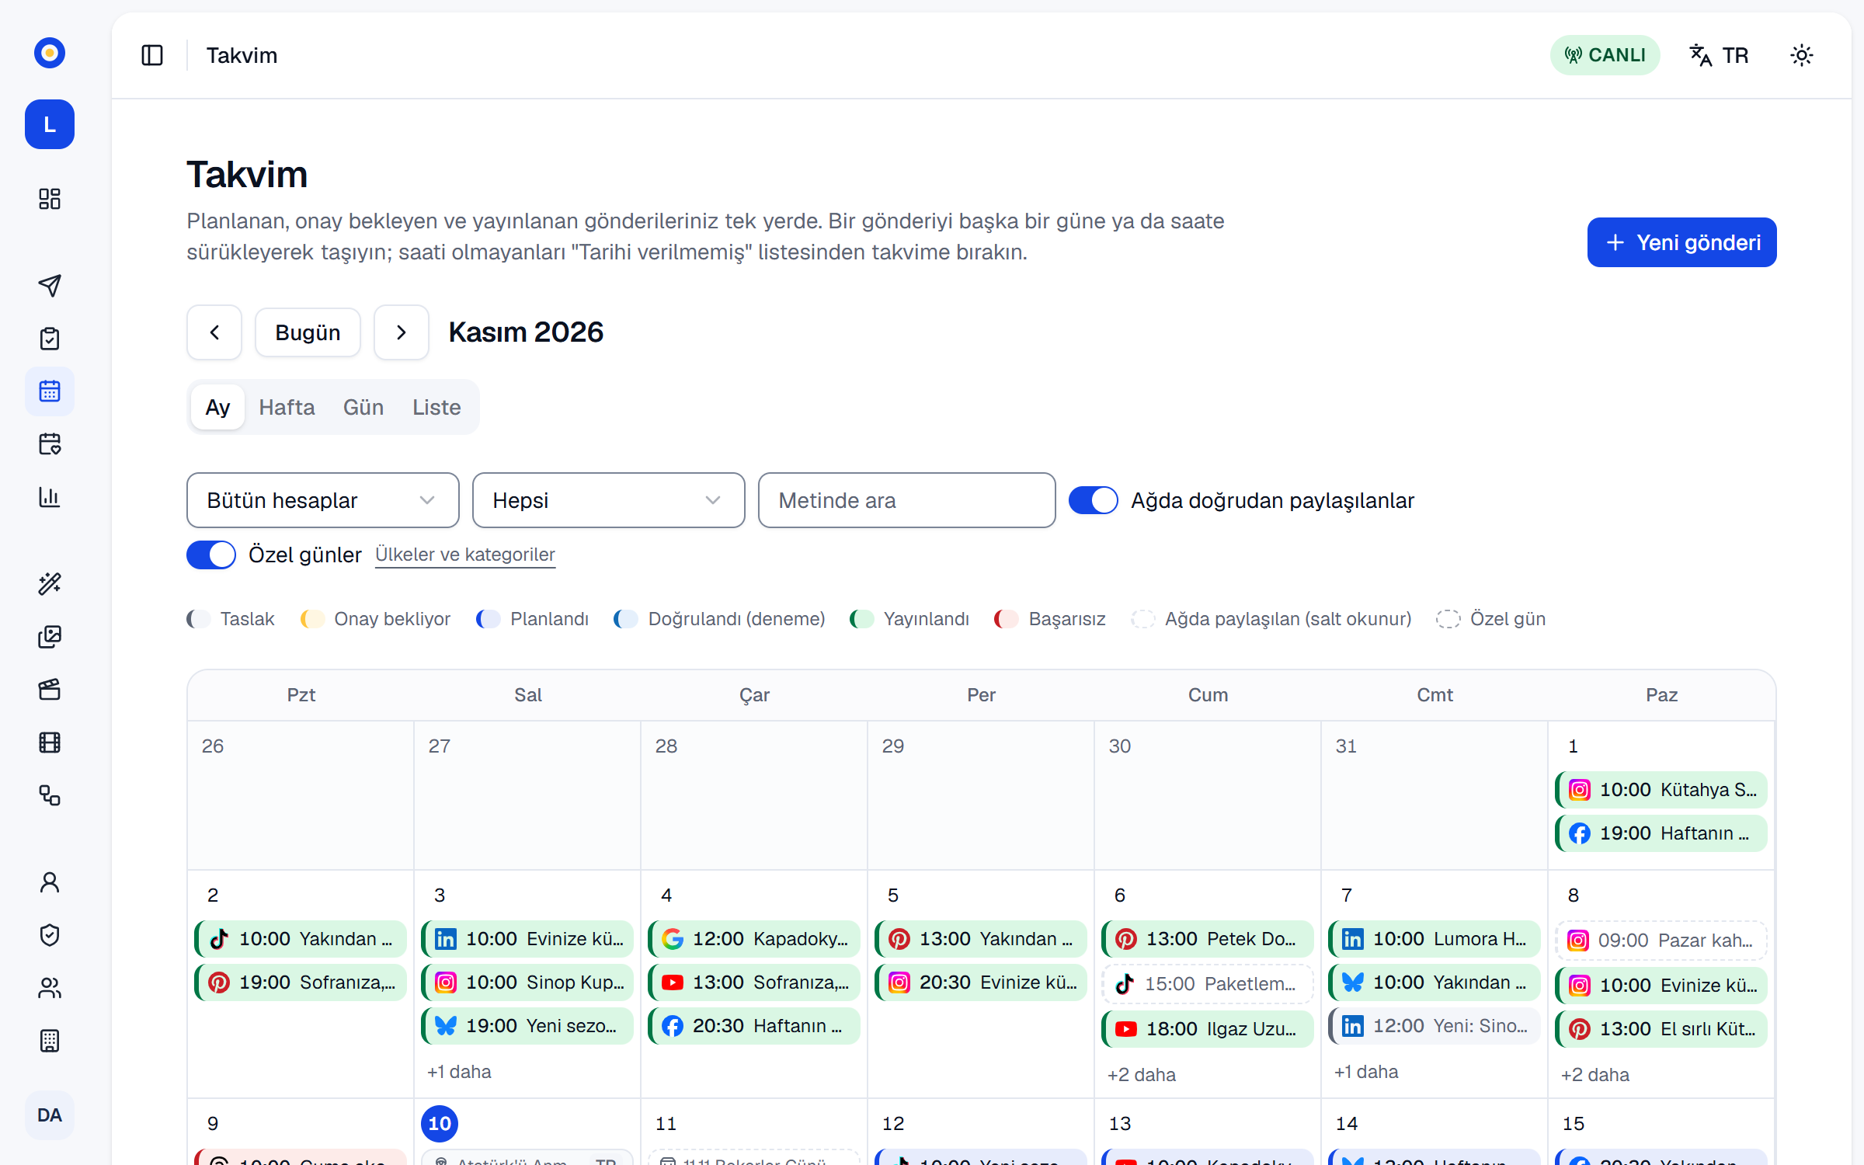
Task: Toggle the CANLI live mode badge
Action: tap(1605, 55)
